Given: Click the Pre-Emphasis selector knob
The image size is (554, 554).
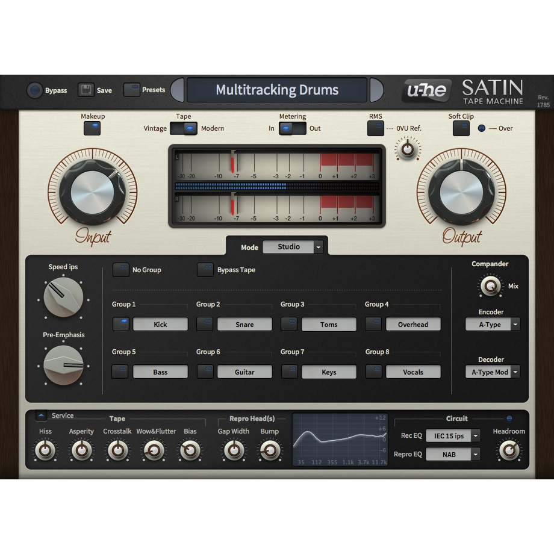Looking at the screenshot, I should pos(63,365).
